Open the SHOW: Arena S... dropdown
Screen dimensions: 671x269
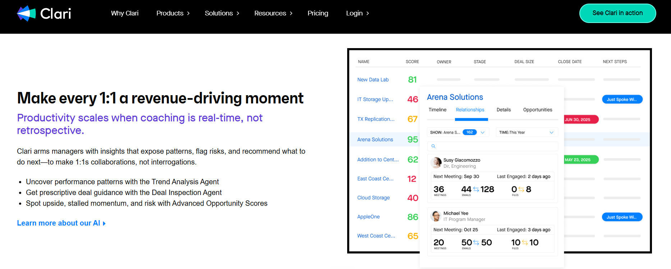pyautogui.click(x=458, y=132)
